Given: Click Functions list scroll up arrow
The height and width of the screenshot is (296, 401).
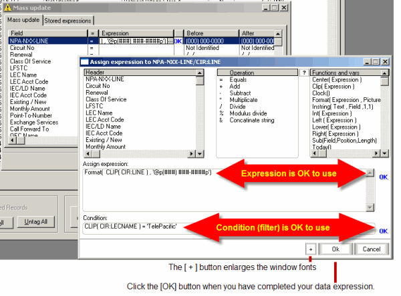Looking at the screenshot, I should 384,73.
